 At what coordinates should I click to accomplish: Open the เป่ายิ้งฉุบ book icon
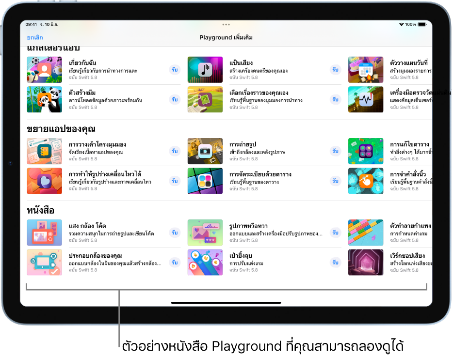(x=205, y=262)
